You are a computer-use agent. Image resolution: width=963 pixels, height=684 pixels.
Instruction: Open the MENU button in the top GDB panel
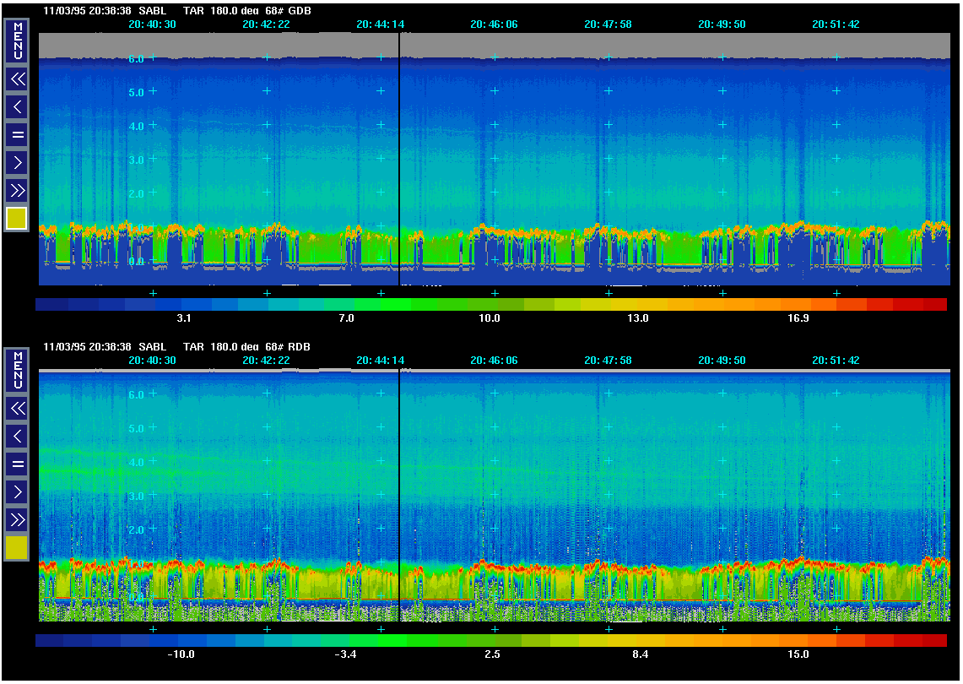coord(17,41)
